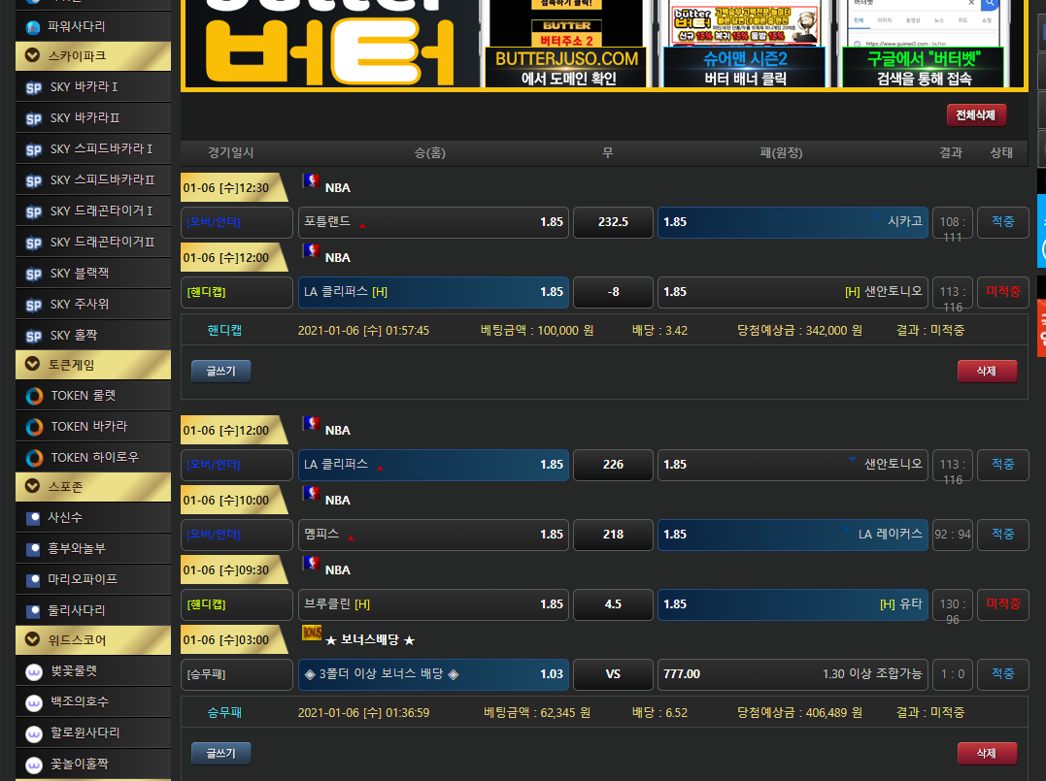The height and width of the screenshot is (781, 1046).
Task: Click the TOKEN 하이로우 circular icon
Action: (x=34, y=457)
